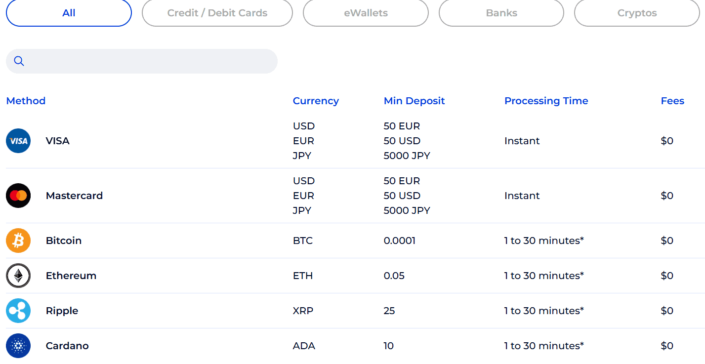
Task: Click the Processing Time column header
Action: click(546, 101)
